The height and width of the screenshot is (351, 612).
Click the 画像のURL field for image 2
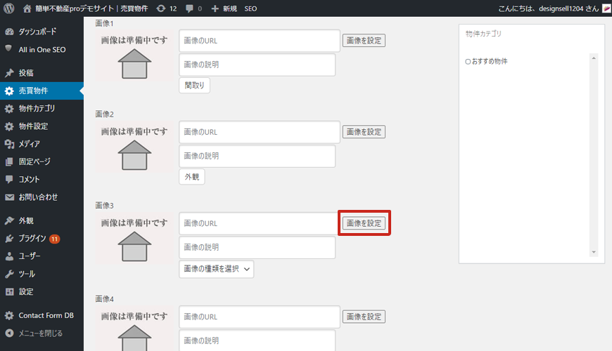point(260,132)
